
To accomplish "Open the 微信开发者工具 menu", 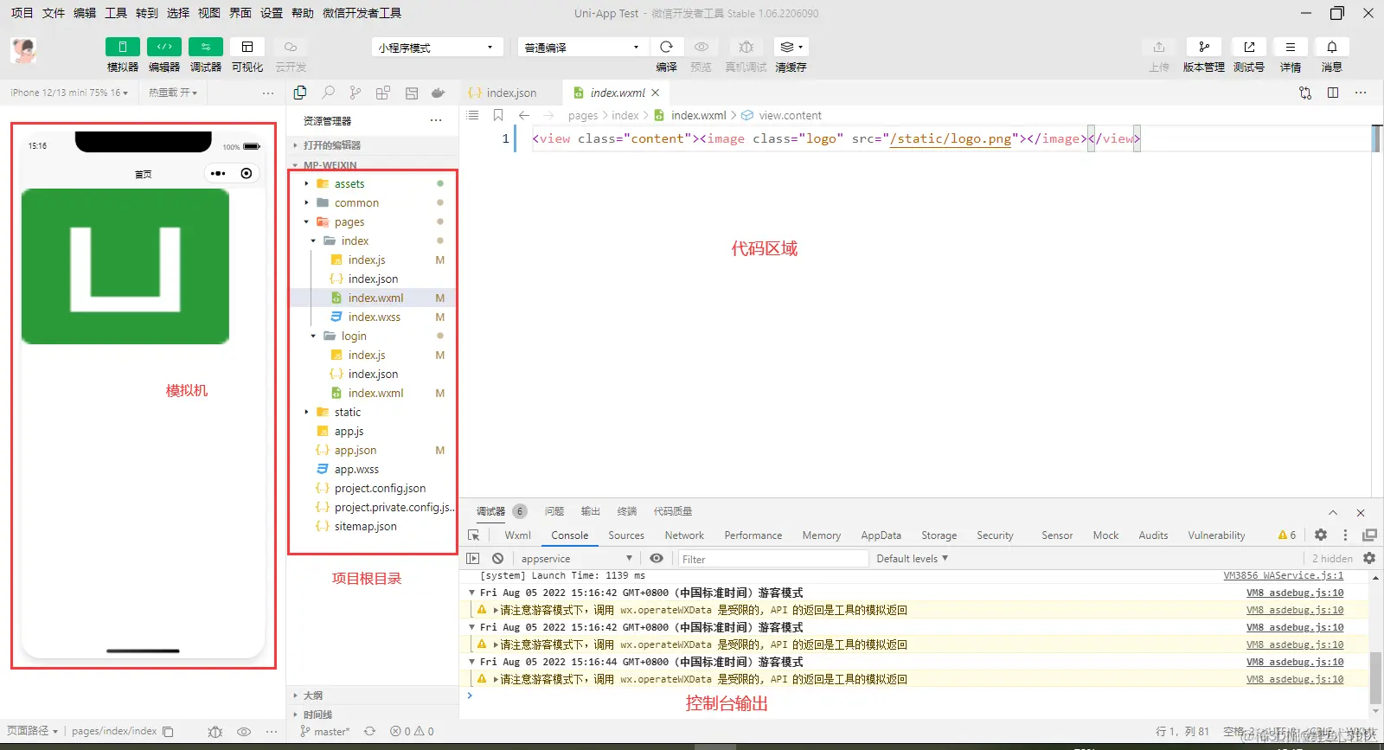I will point(362,13).
